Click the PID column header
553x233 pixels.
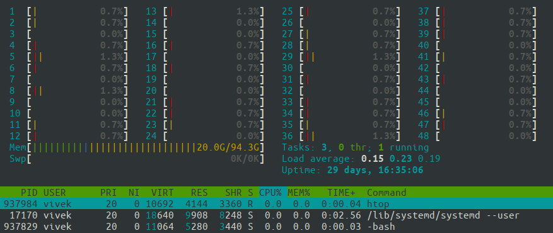(x=29, y=193)
